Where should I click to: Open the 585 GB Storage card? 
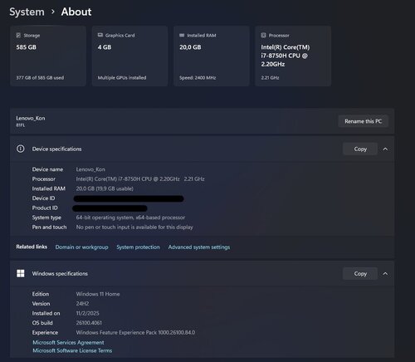click(x=48, y=56)
